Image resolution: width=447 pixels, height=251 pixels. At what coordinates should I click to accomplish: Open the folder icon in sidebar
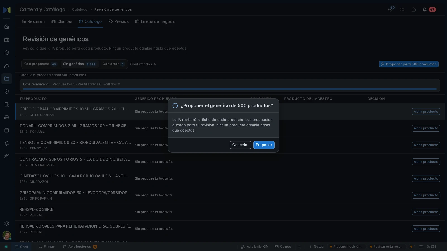[7, 79]
